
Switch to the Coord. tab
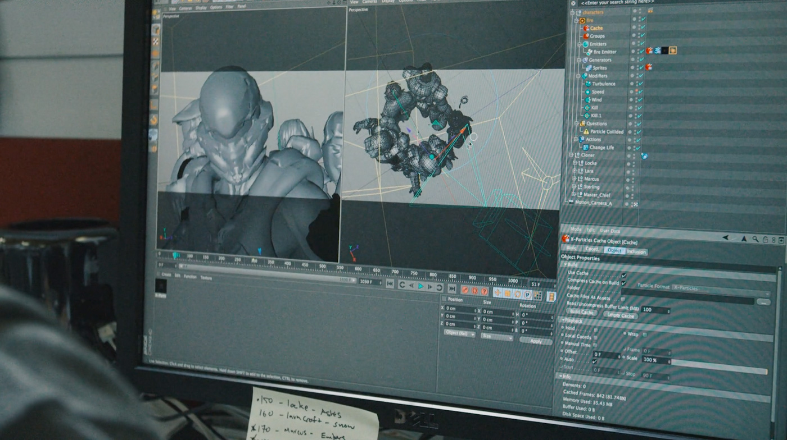tap(592, 249)
